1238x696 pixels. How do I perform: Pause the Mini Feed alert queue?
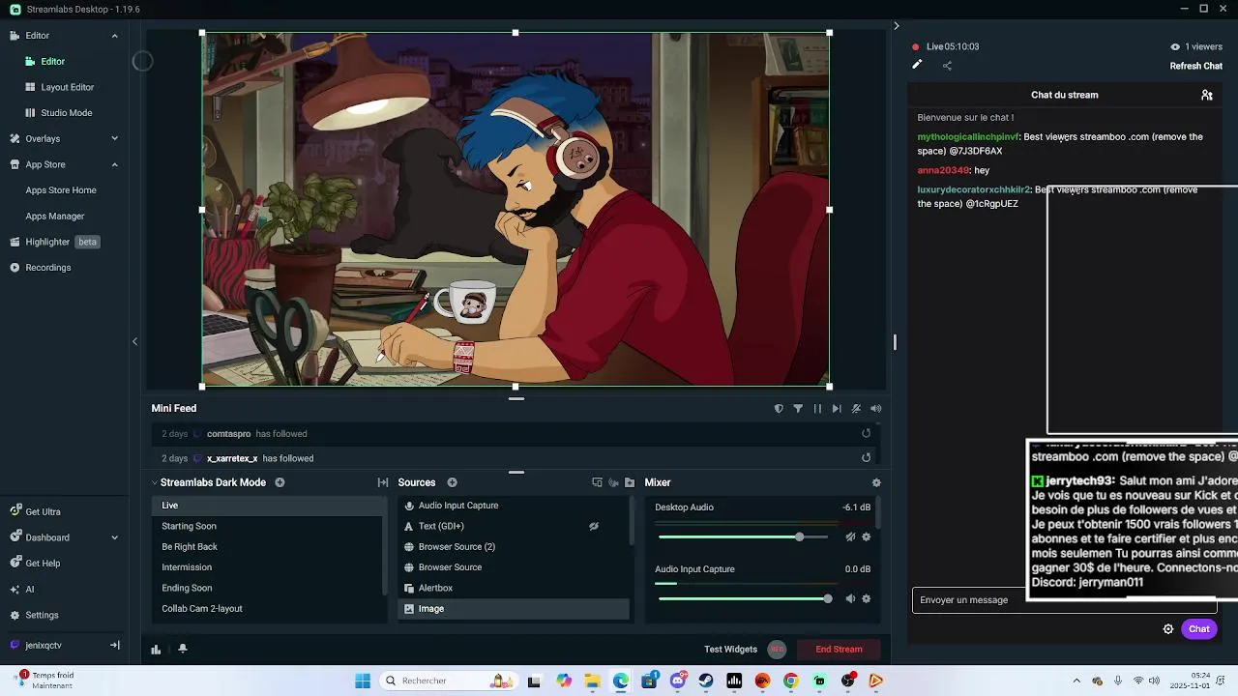coord(817,409)
